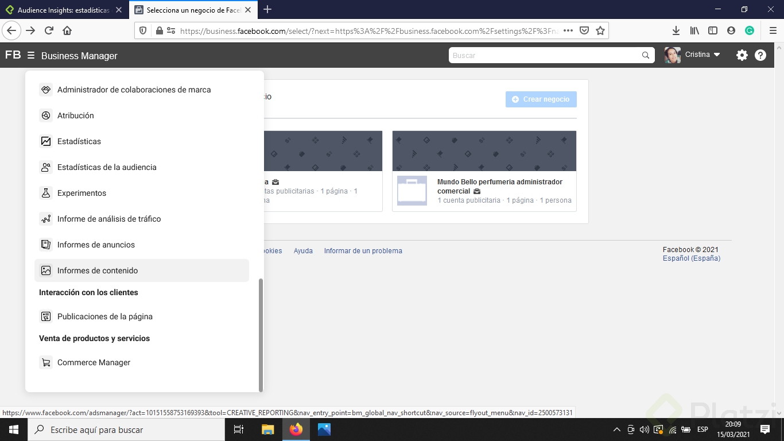The height and width of the screenshot is (441, 784).
Task: Open File Explorer from the taskbar
Action: point(268,429)
